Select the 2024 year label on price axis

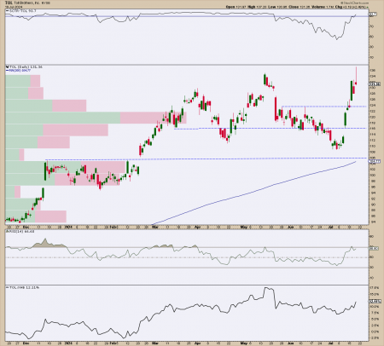pyautogui.click(x=68, y=228)
